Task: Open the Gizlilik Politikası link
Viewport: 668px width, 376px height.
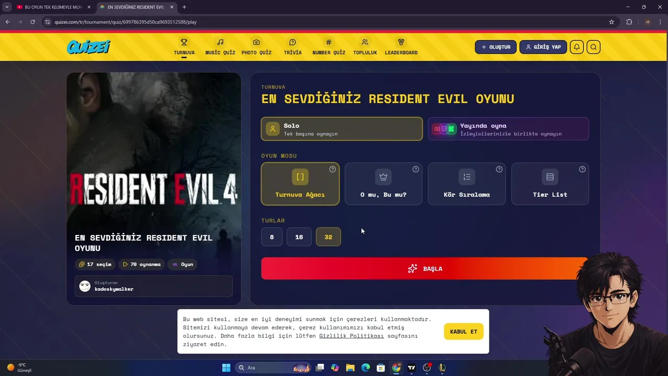Action: pyautogui.click(x=351, y=336)
